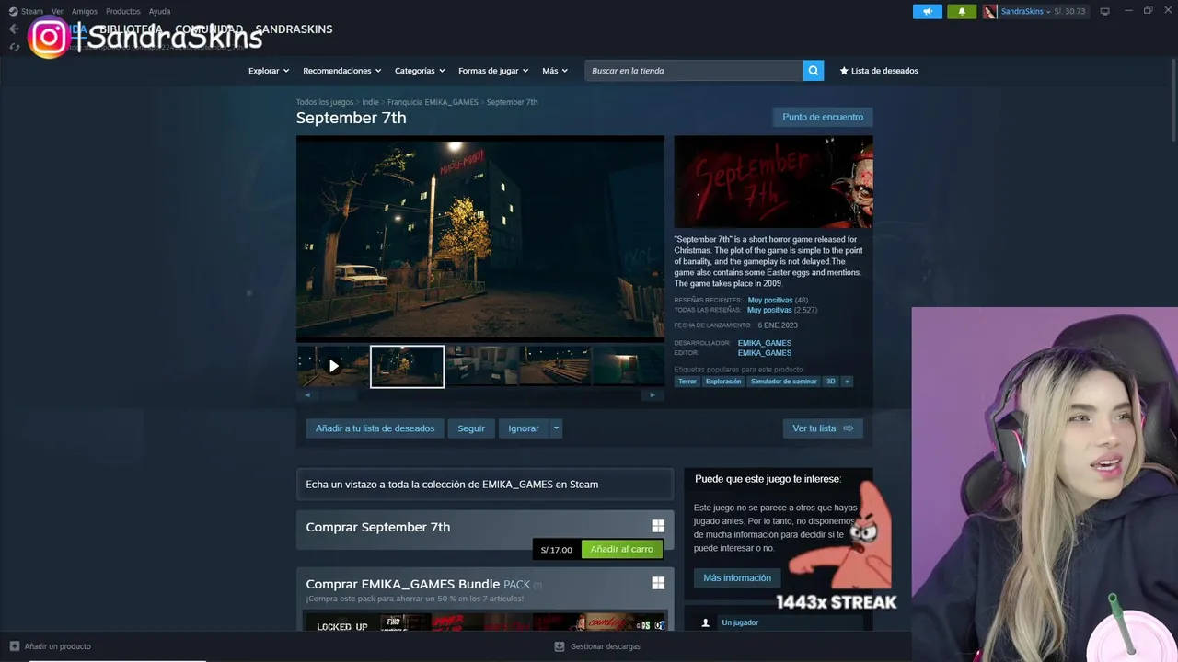1178x662 pixels.
Task: Click the Seguir button
Action: tap(471, 428)
